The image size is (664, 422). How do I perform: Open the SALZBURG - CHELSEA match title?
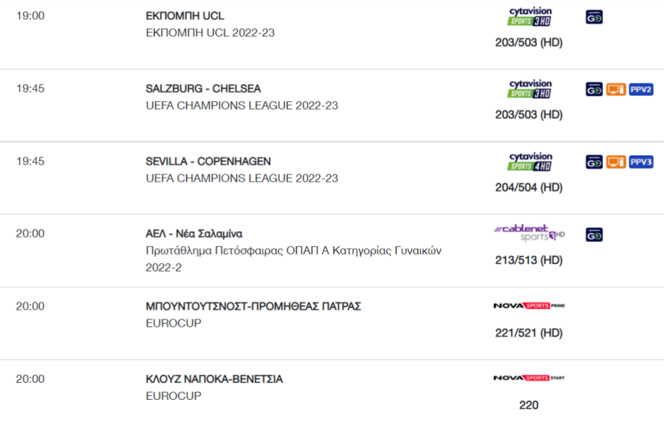(203, 89)
